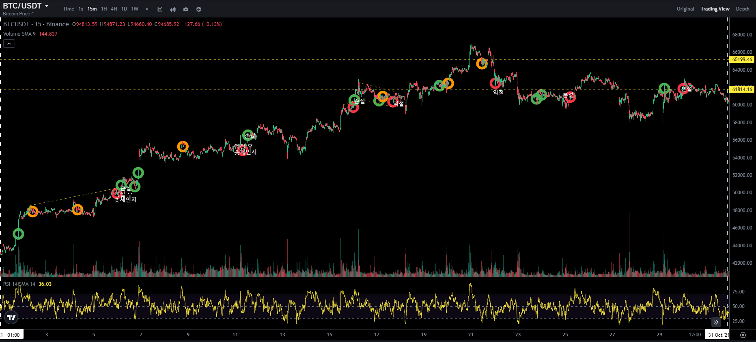Click the RSI 25.00 axis label

click(x=739, y=321)
